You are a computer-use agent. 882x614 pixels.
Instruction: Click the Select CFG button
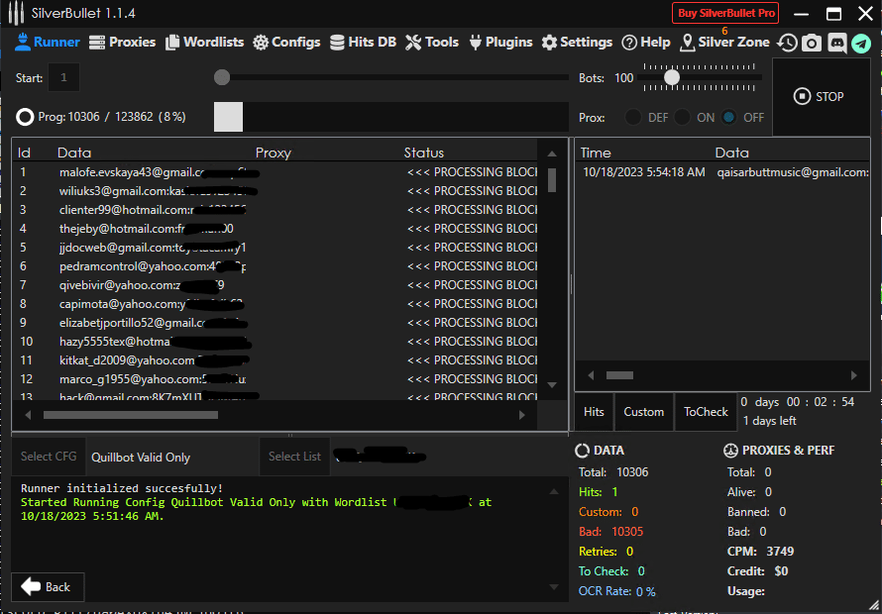point(49,457)
